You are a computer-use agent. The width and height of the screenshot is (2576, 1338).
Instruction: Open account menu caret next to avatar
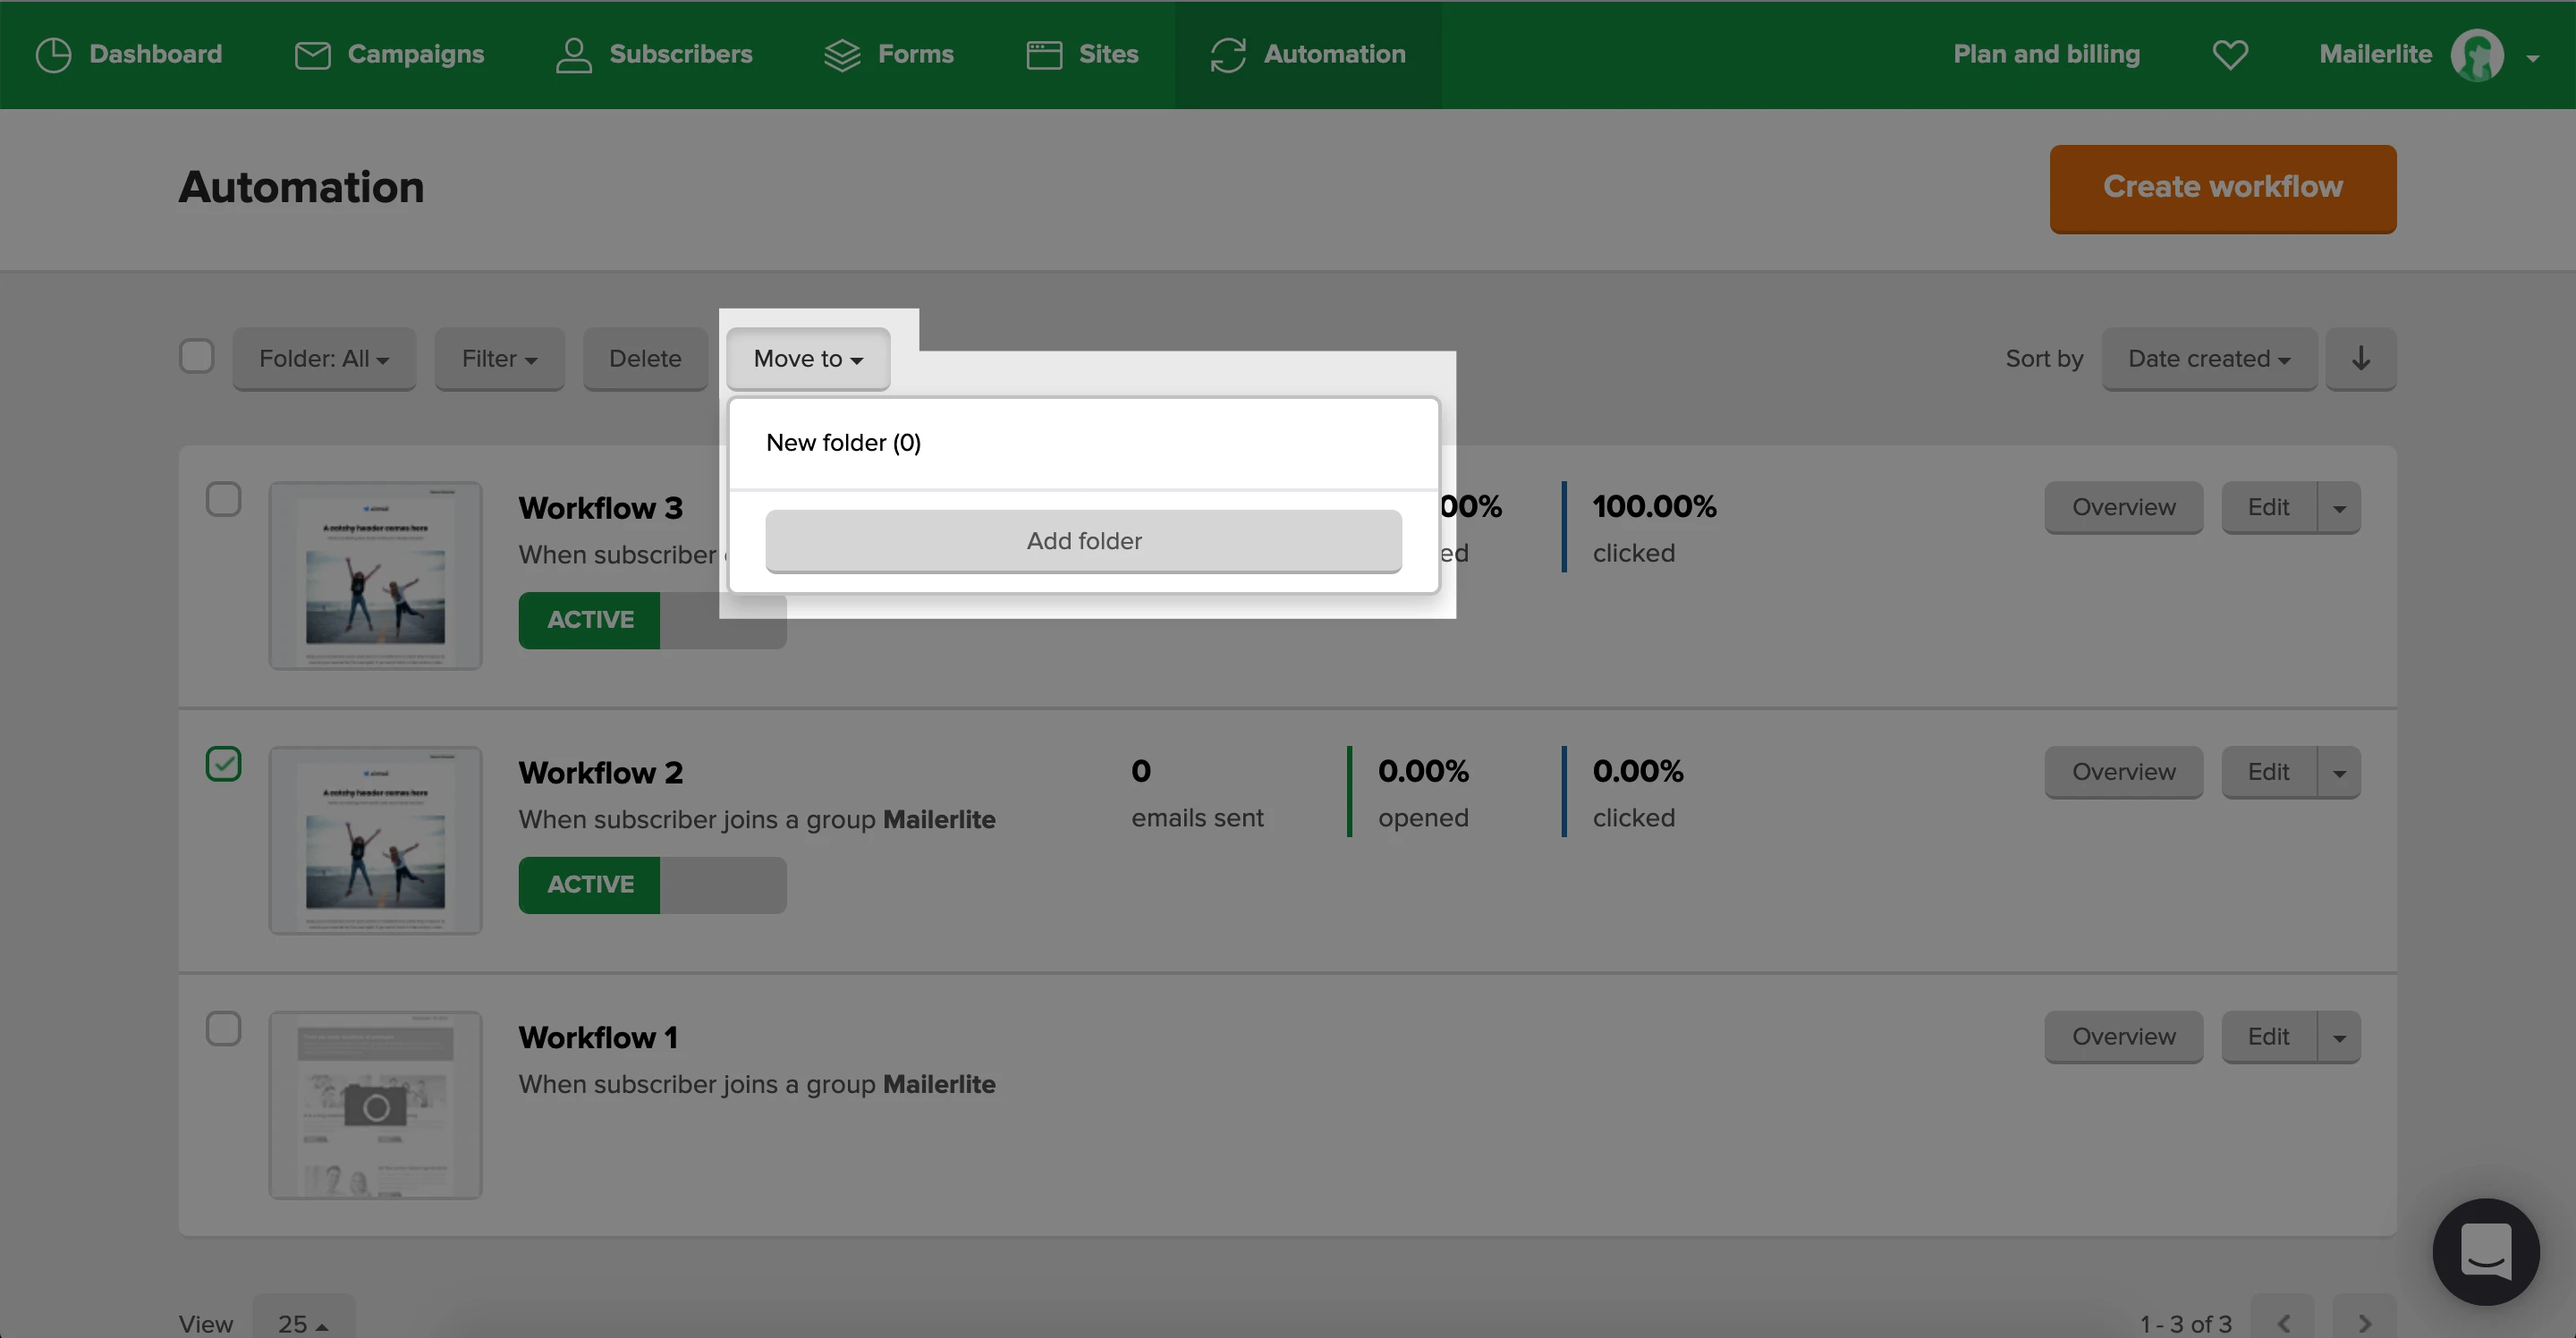pyautogui.click(x=2532, y=58)
